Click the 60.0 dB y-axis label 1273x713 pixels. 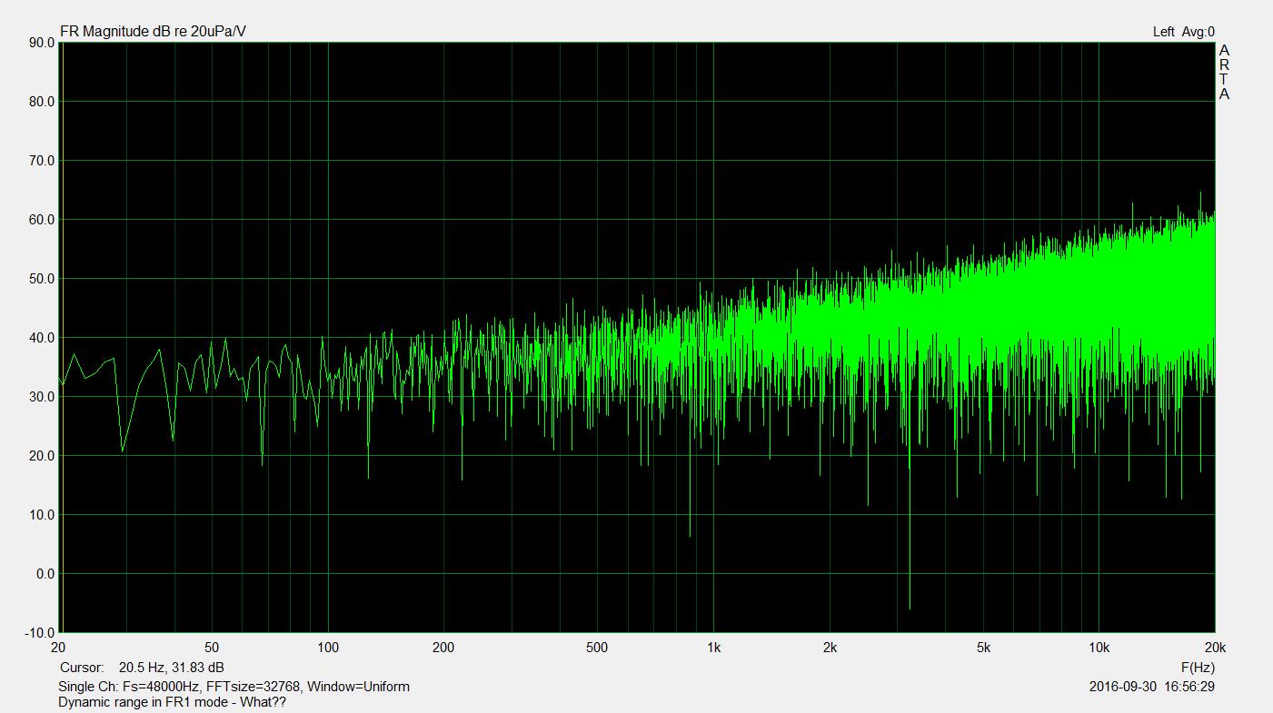pyautogui.click(x=41, y=220)
